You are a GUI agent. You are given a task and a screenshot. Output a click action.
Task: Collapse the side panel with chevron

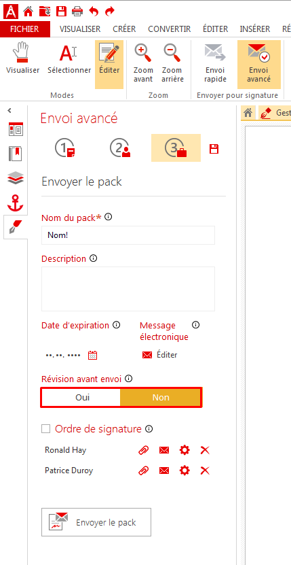(x=9, y=111)
